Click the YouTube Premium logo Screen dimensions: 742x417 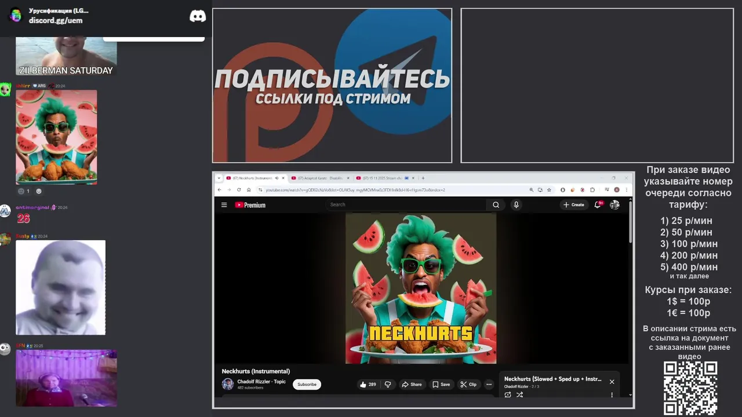point(250,205)
